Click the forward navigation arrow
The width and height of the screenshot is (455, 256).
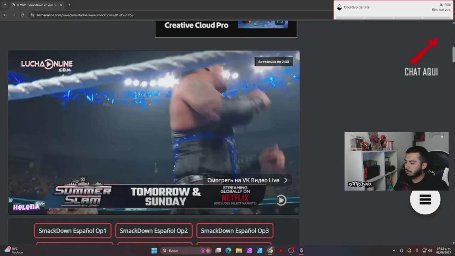point(14,15)
